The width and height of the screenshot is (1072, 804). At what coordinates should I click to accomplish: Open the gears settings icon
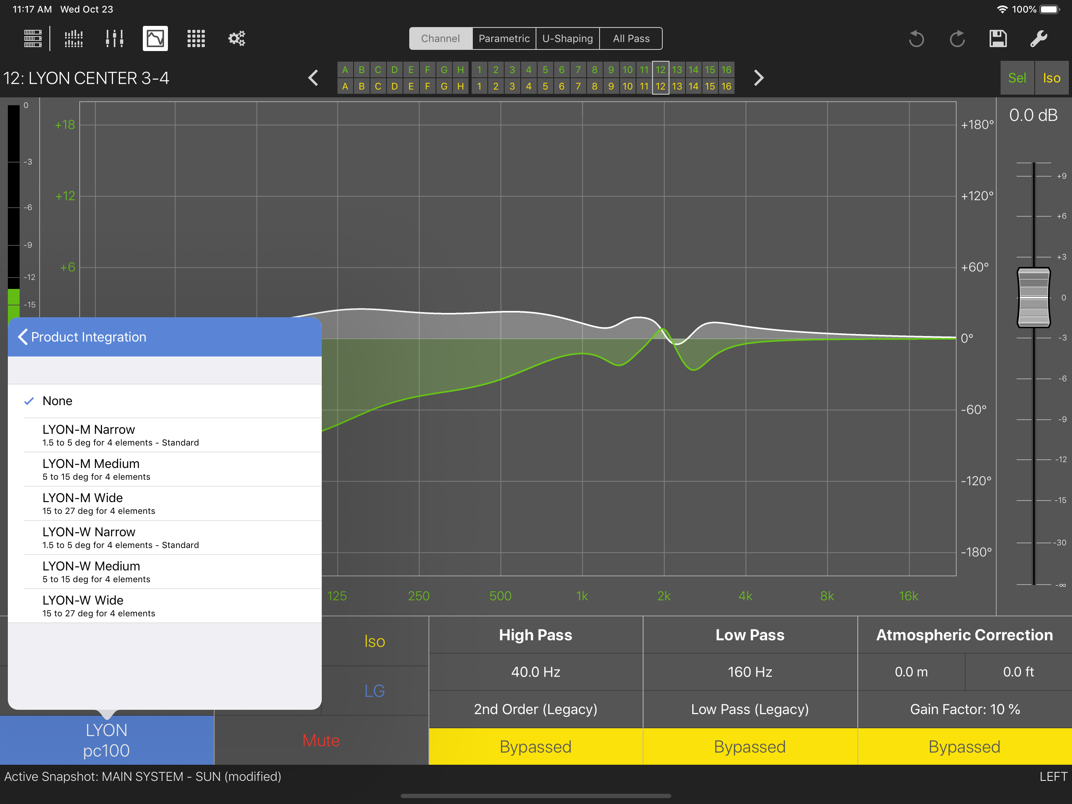click(237, 38)
